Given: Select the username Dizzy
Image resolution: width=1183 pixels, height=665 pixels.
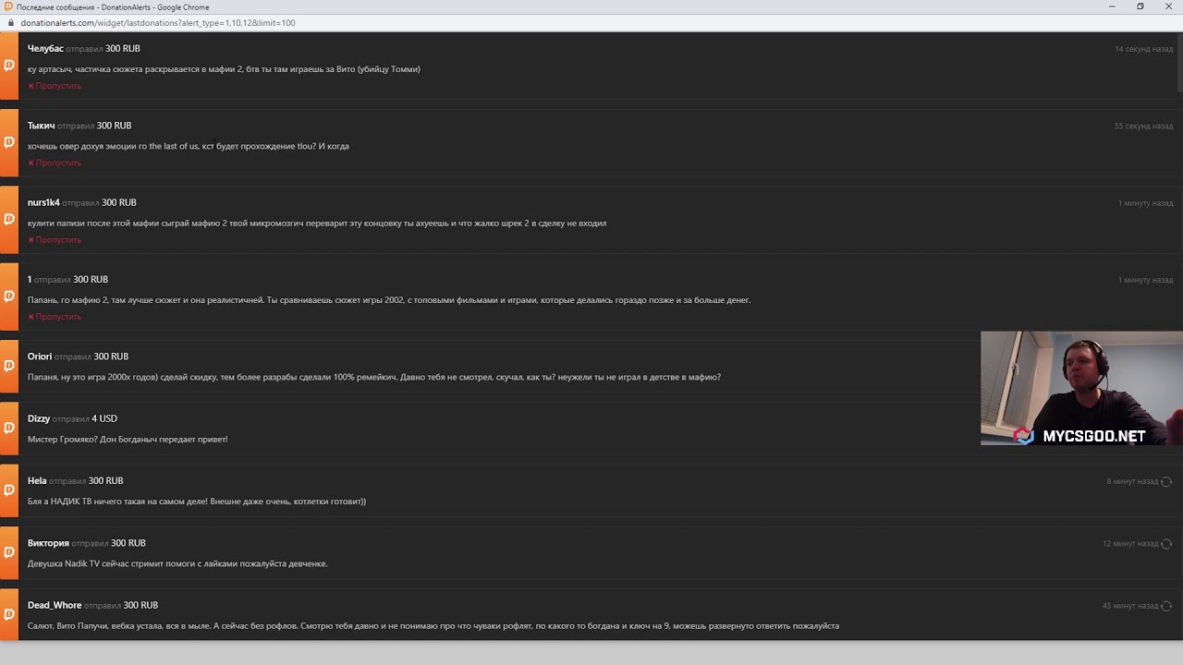Looking at the screenshot, I should point(39,418).
